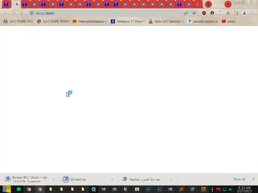This screenshot has height=193, width=258.
Task: Expand options chevron for hacker .rar
Action: click(171, 179)
